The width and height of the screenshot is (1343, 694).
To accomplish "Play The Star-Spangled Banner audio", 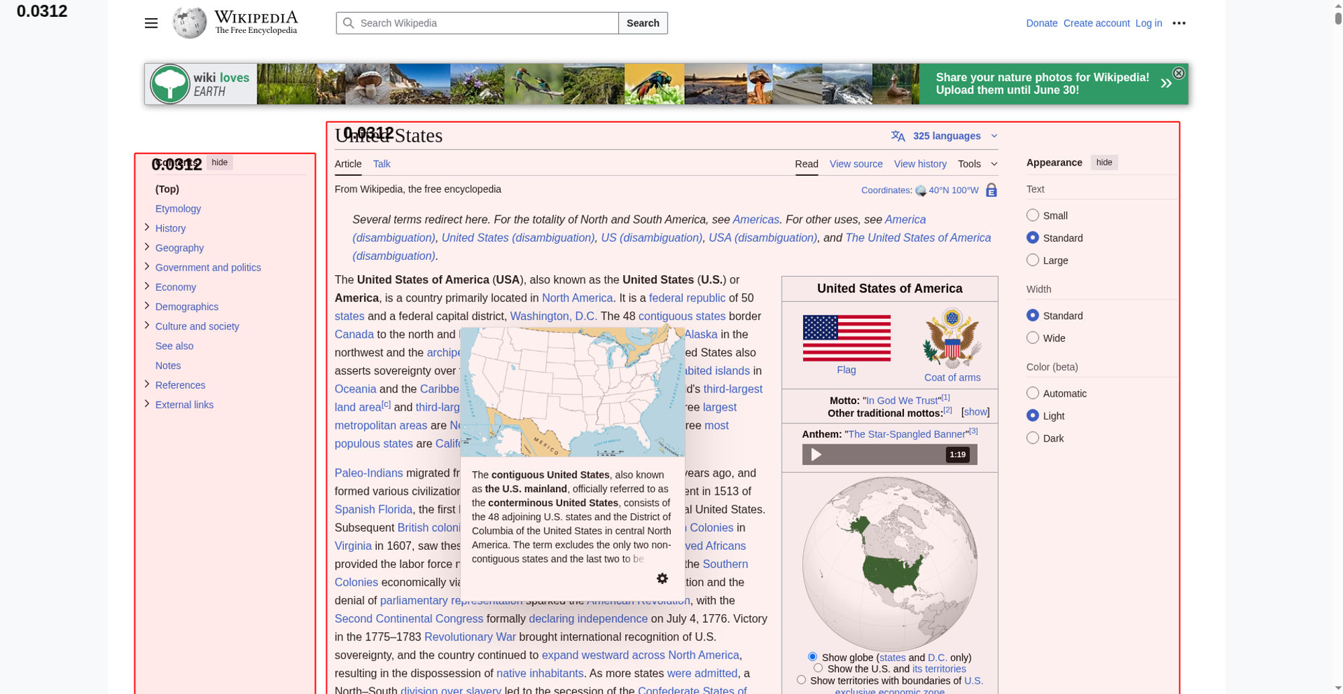I will [816, 454].
